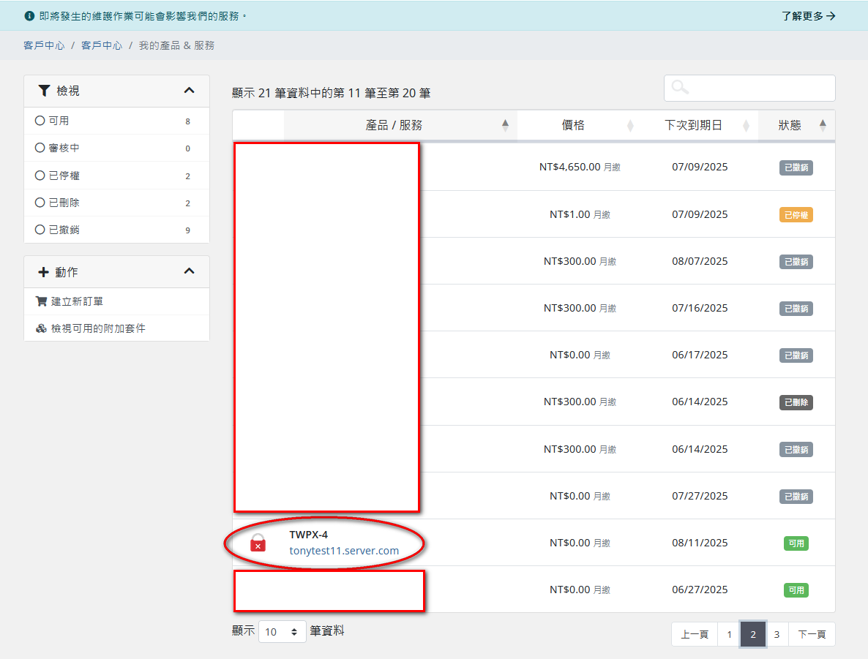Collapse the 動作 actions panel
868x659 pixels.
tap(189, 271)
